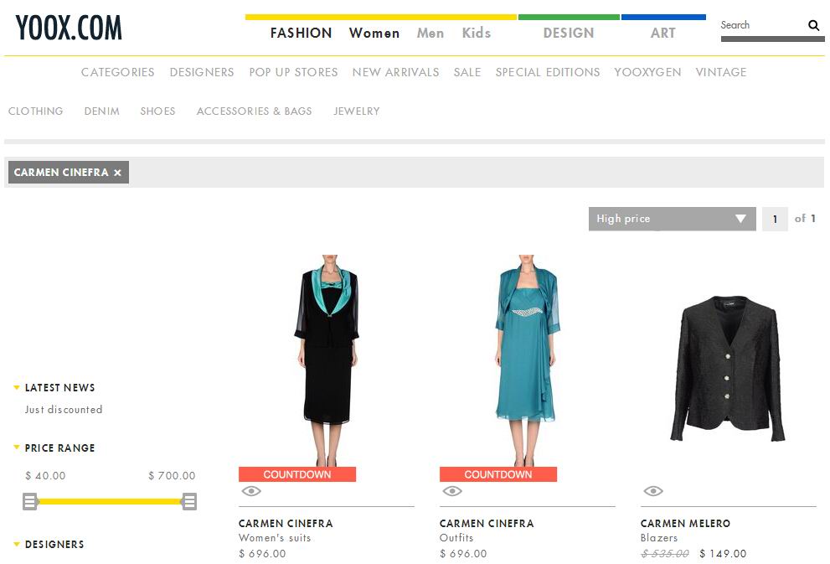Click the maximum price slider handle
This screenshot has height=564, width=830.
tap(189, 501)
